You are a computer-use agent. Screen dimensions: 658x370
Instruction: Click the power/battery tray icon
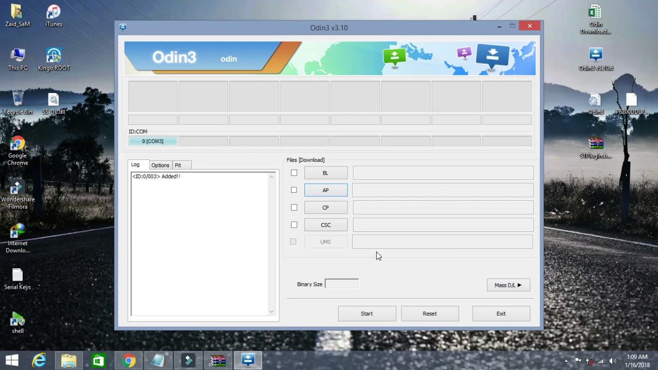(x=589, y=361)
